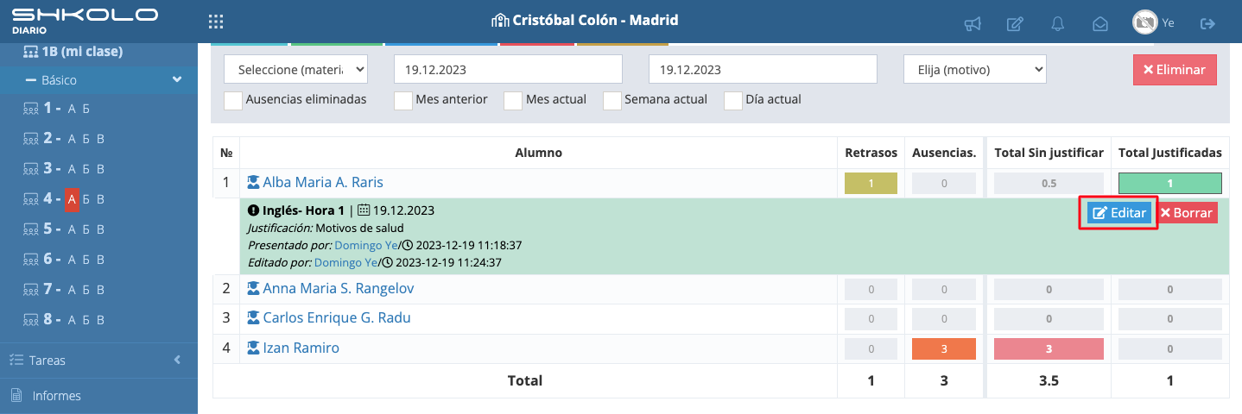
Task: Open the Seleccione (materia) dropdown
Action: [296, 70]
